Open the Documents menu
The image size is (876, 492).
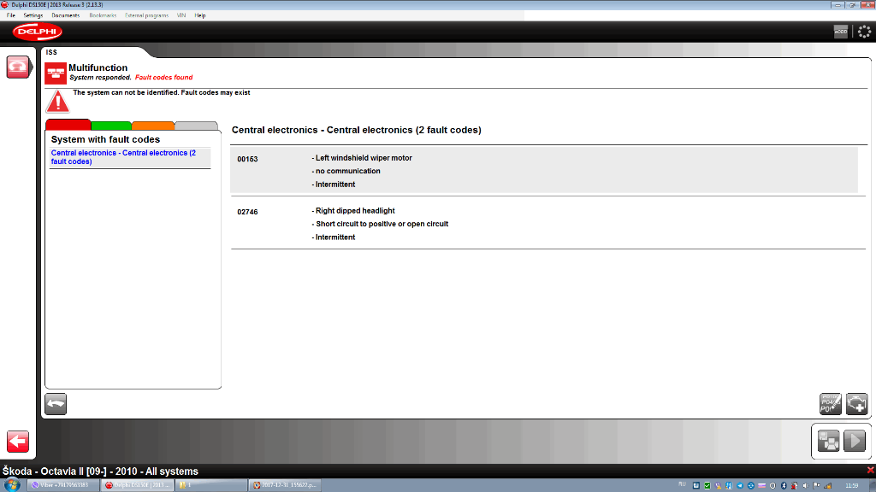[x=65, y=15]
